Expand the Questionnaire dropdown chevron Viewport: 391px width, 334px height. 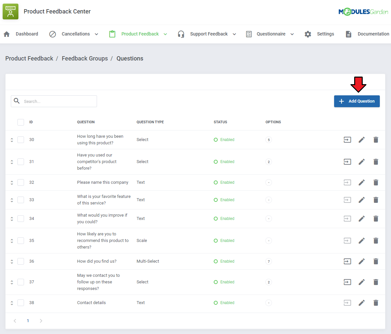[292, 35]
